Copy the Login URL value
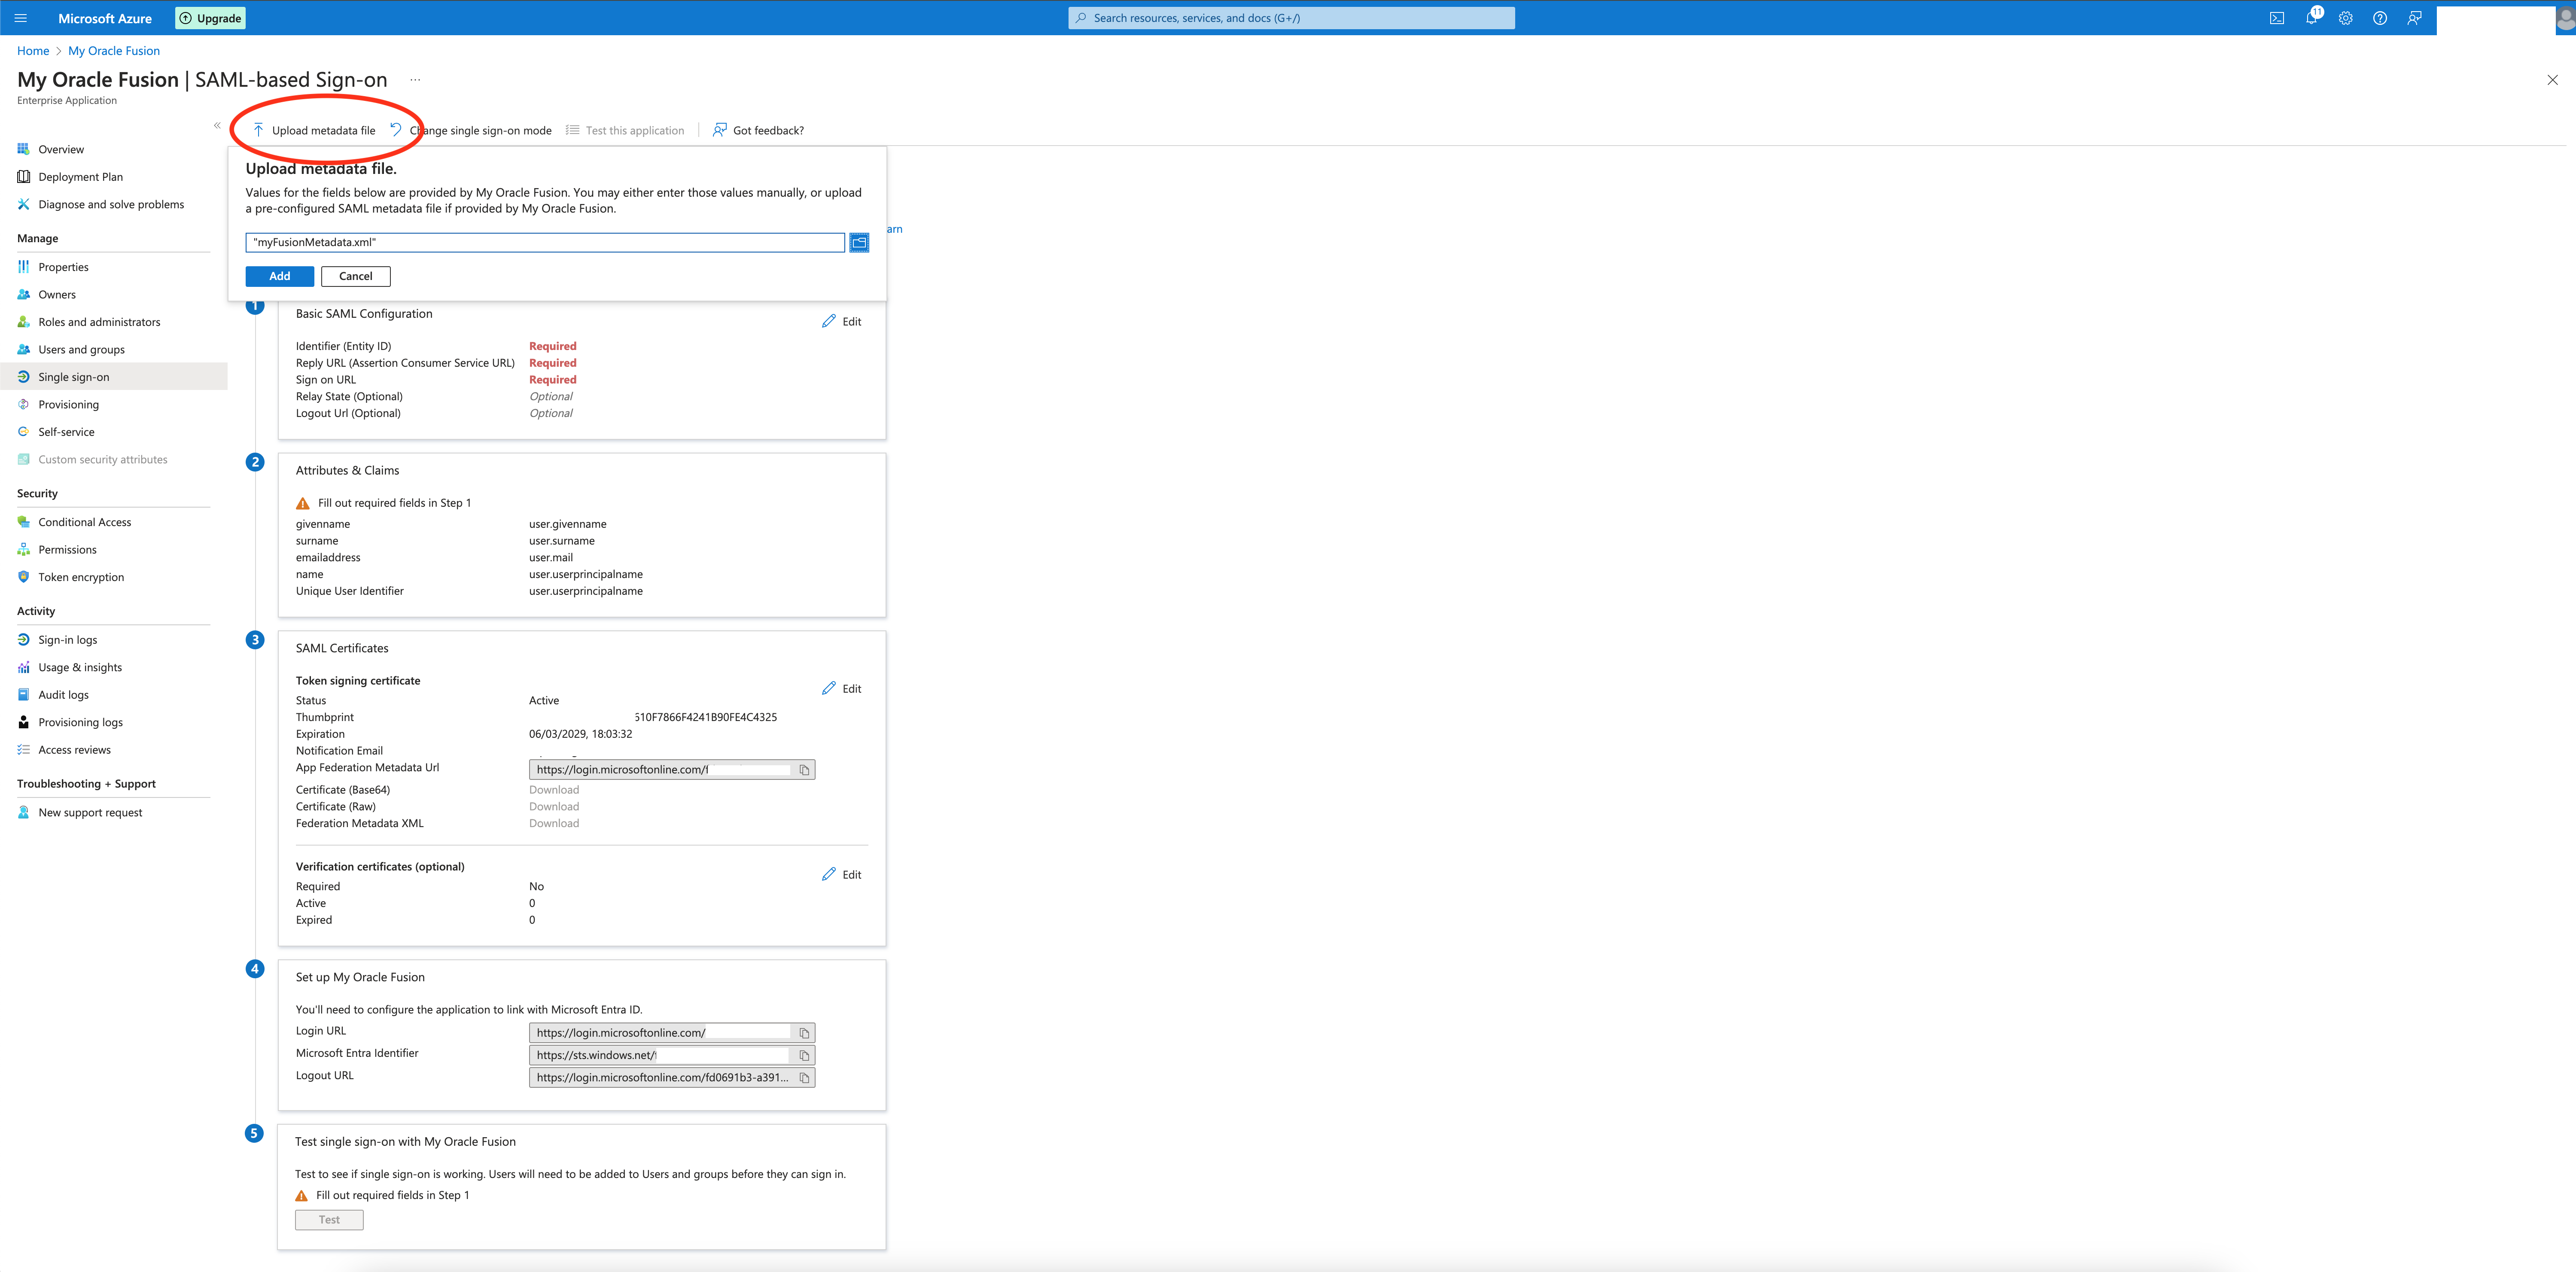The image size is (2576, 1272). click(804, 1033)
